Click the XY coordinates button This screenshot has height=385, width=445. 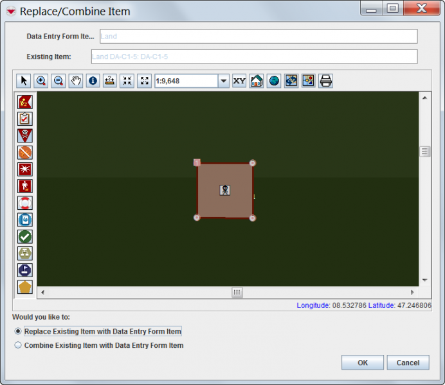239,81
